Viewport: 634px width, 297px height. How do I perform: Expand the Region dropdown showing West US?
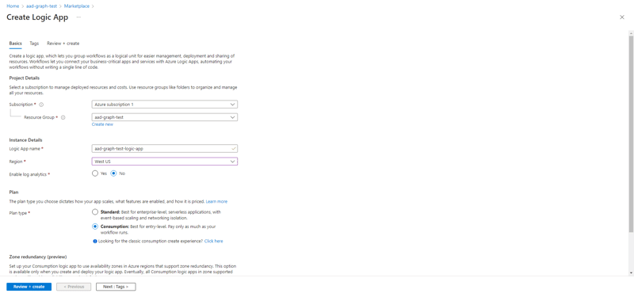[x=165, y=162]
